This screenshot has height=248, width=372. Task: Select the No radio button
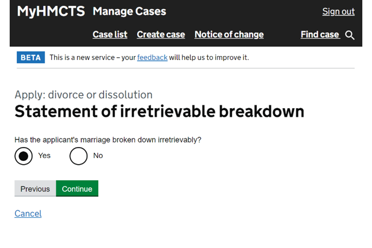tap(79, 156)
